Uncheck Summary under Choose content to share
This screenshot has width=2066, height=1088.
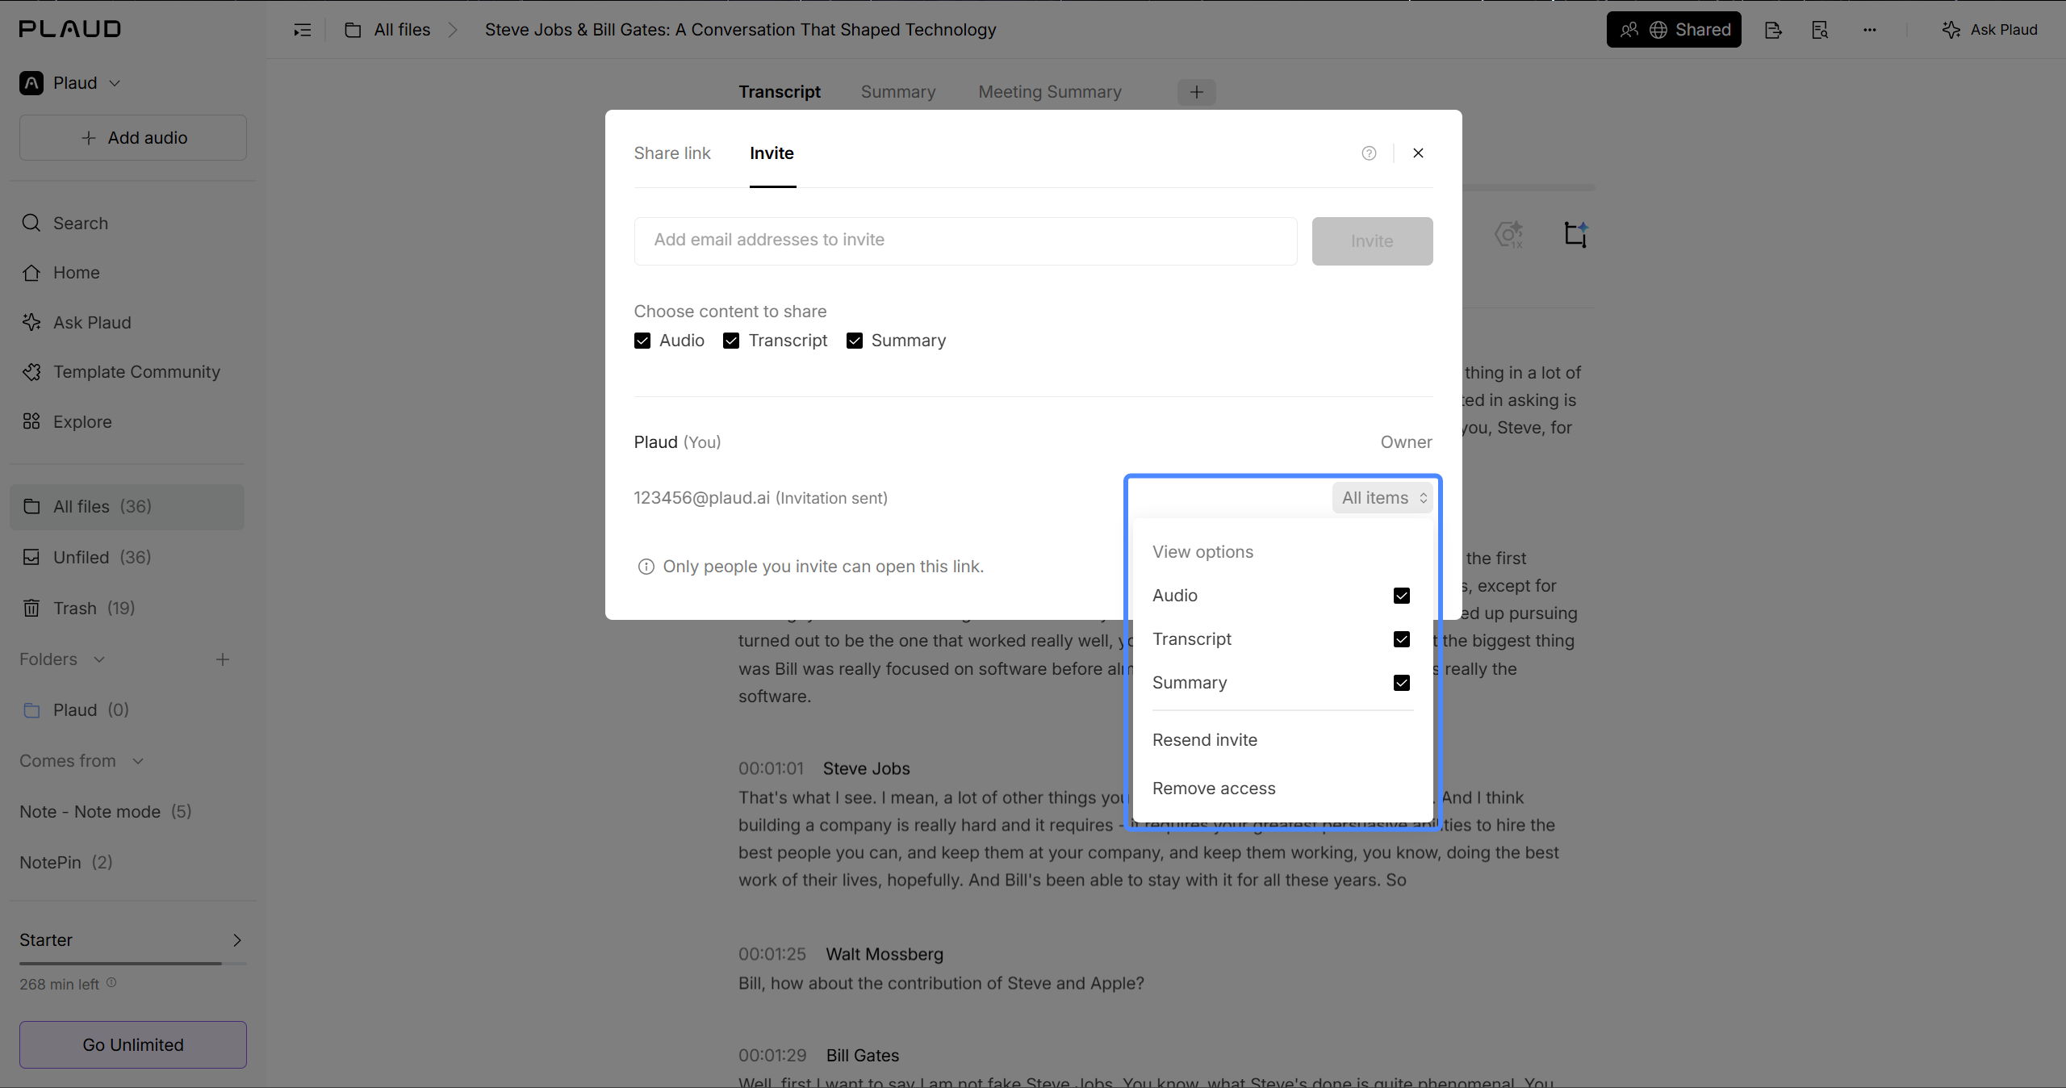[855, 341]
